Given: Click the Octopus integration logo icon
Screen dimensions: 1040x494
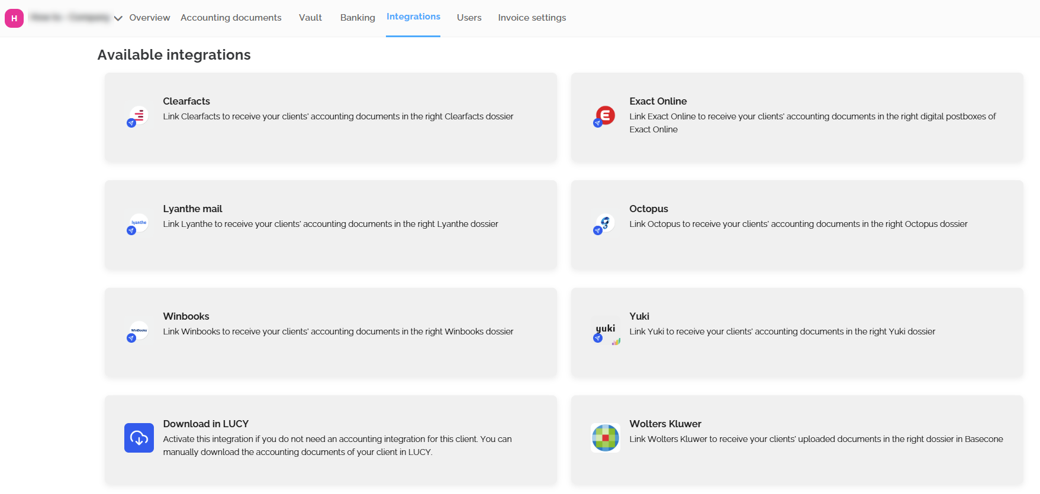Looking at the screenshot, I should point(605,223).
